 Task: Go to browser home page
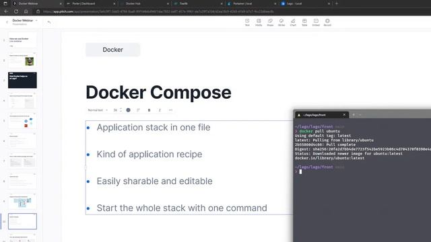[26, 11]
